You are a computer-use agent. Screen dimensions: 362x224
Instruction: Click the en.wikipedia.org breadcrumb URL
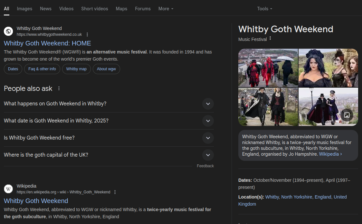[63, 192]
